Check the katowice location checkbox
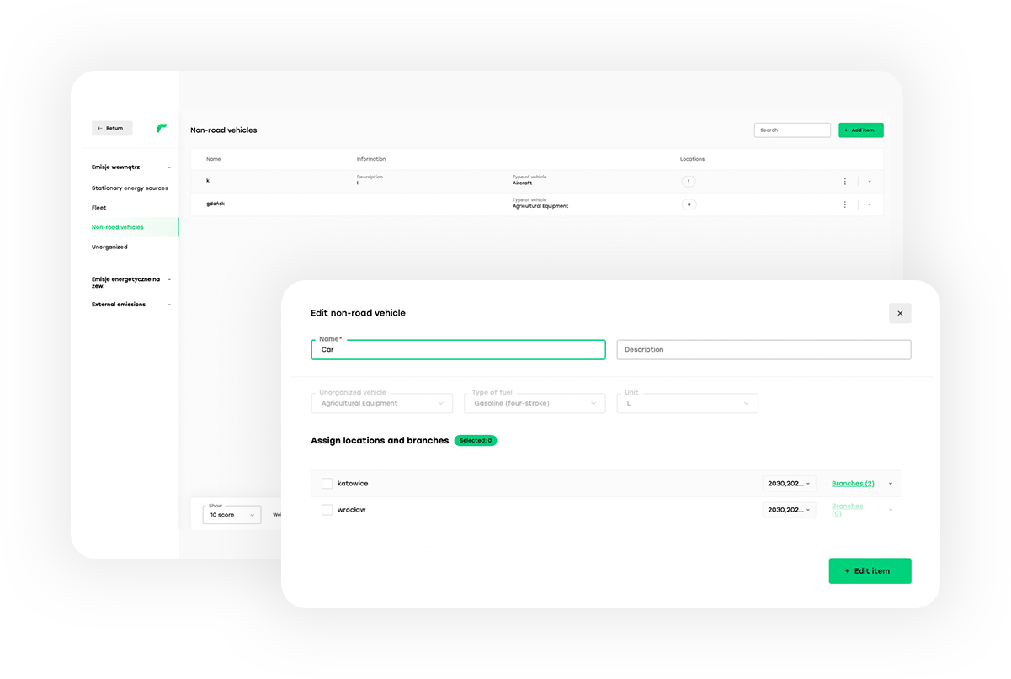 (327, 484)
